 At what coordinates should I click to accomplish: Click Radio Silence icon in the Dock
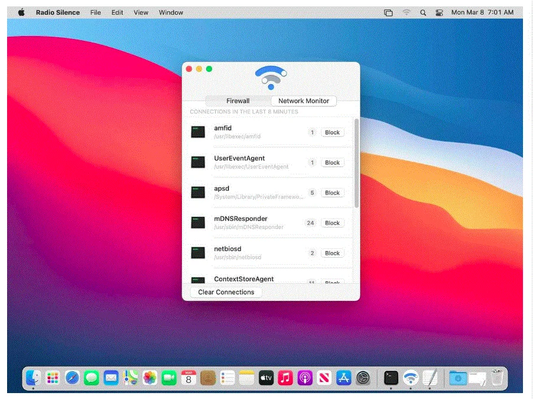click(x=411, y=378)
